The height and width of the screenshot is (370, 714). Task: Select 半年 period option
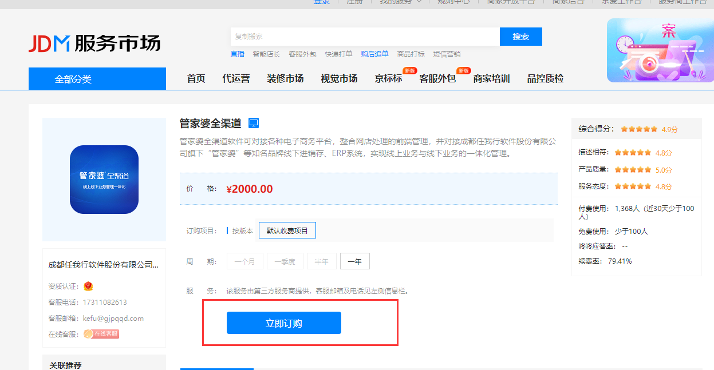[322, 261]
